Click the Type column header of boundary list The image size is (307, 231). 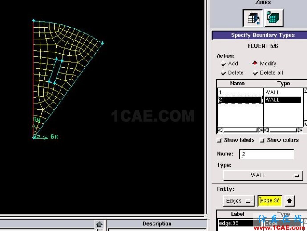(283, 84)
